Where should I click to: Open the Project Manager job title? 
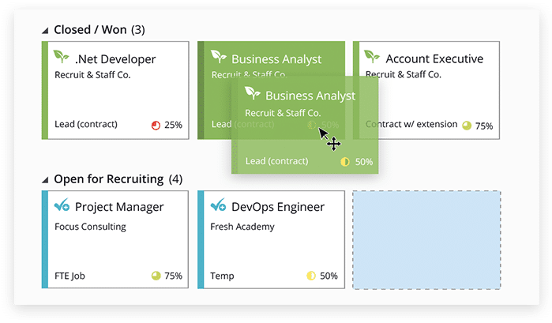(x=119, y=207)
